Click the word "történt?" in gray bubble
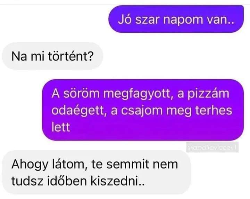Image resolution: width=250 pixels, height=199 pixels. 70,56
